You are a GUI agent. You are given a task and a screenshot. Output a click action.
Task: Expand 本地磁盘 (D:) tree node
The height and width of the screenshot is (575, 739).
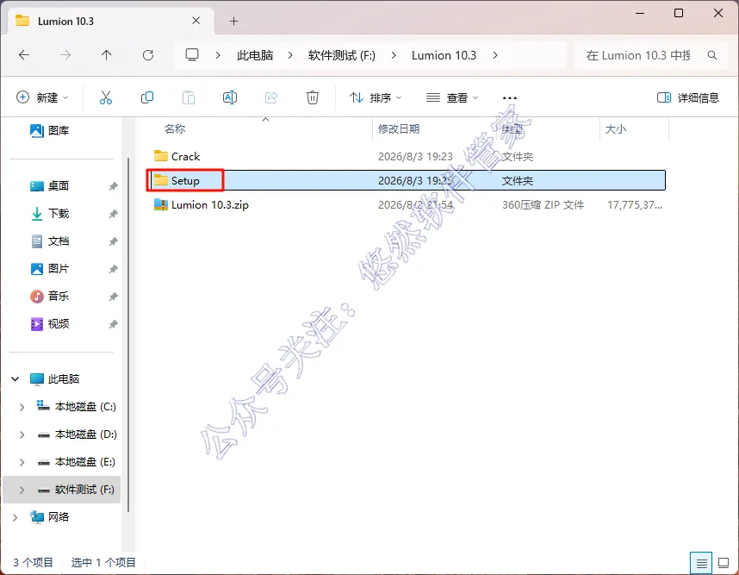tap(22, 434)
